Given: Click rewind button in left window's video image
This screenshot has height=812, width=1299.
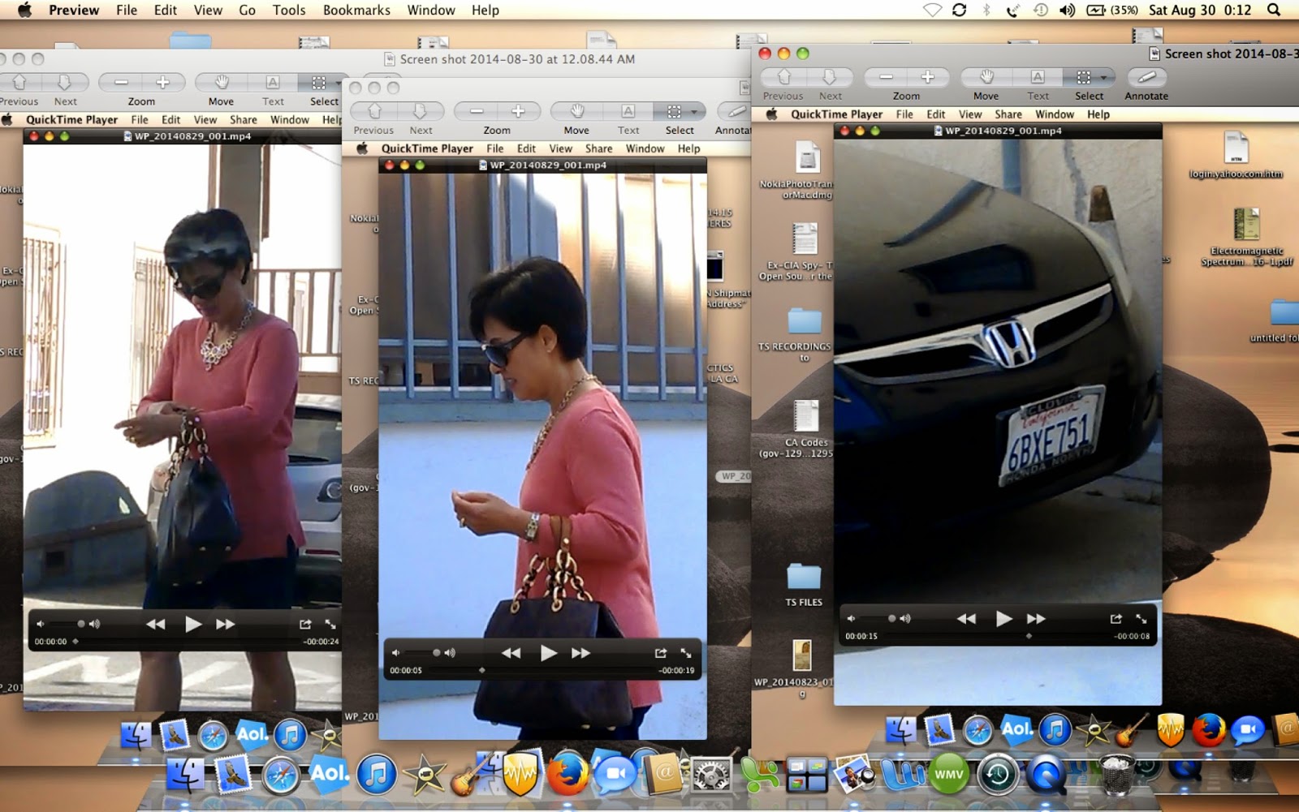Looking at the screenshot, I should coord(155,624).
